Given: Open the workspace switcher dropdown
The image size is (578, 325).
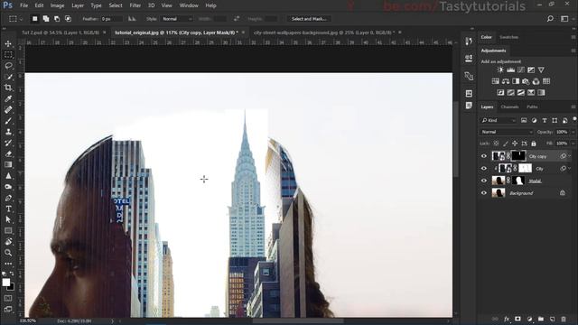Looking at the screenshot, I should tap(564, 18).
